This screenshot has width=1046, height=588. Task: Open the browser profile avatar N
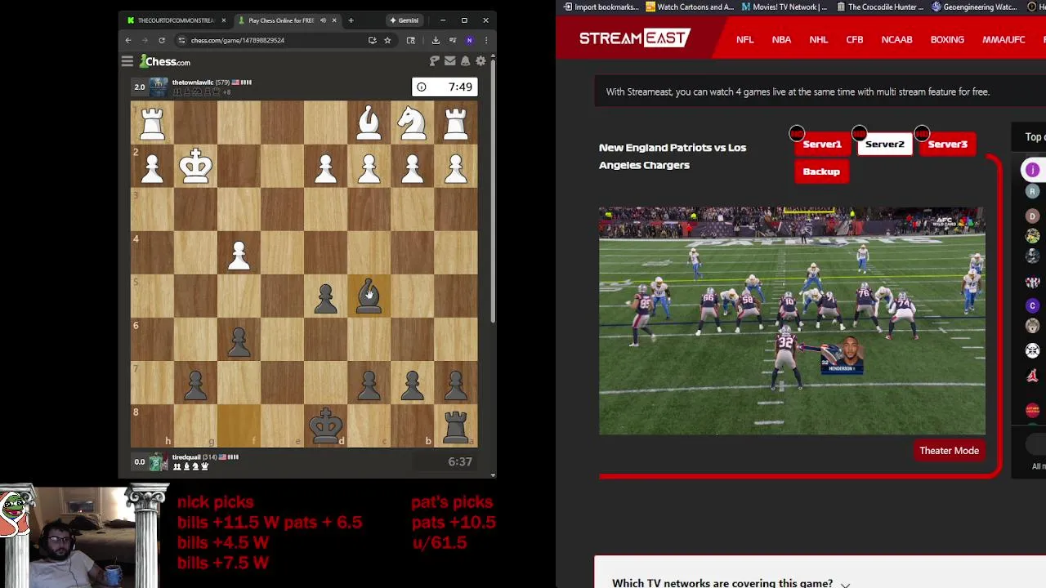pyautogui.click(x=469, y=40)
